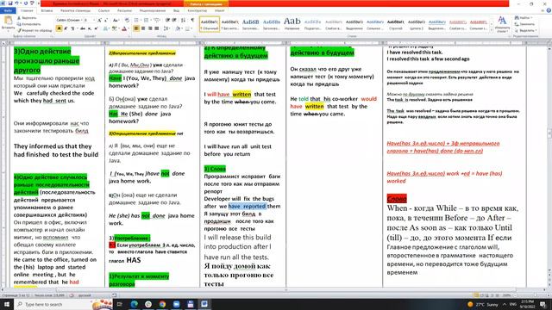Screen dimensions: 552x310
Task: Open Найти (Find) dropdown
Action: [x=524, y=17]
